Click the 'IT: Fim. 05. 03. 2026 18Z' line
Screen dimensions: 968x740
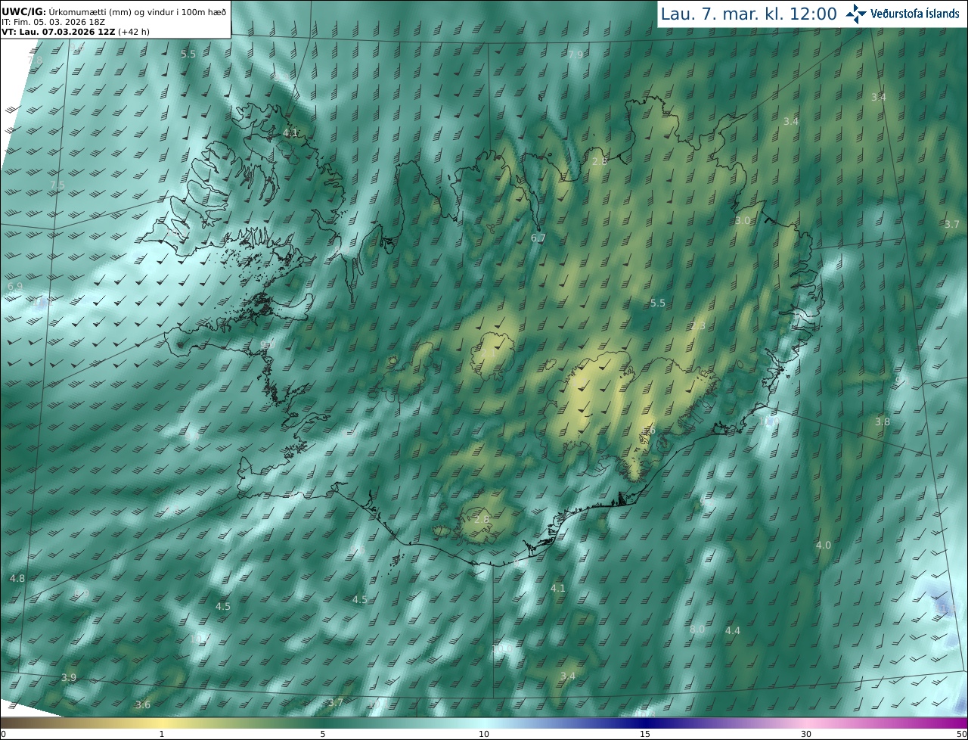52,21
